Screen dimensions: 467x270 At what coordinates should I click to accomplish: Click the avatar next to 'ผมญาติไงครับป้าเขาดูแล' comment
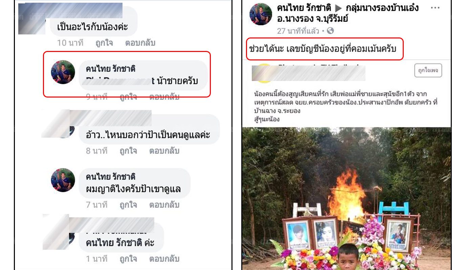[63, 180]
